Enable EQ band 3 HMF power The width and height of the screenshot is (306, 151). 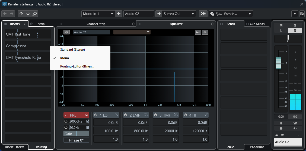click(155, 115)
